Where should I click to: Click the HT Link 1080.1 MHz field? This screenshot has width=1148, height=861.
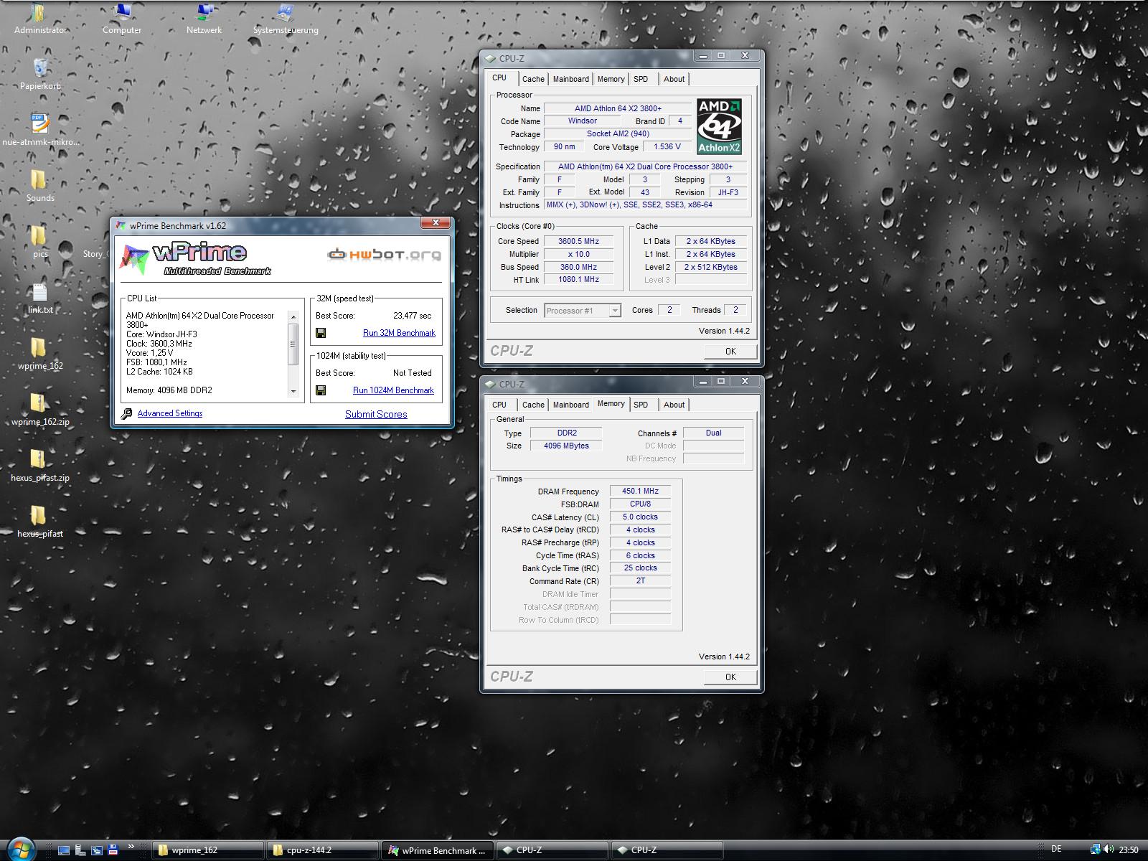click(x=579, y=280)
